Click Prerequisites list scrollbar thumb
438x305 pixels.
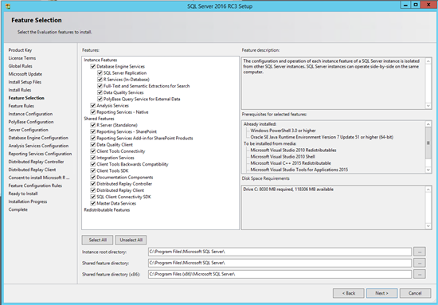(428, 143)
